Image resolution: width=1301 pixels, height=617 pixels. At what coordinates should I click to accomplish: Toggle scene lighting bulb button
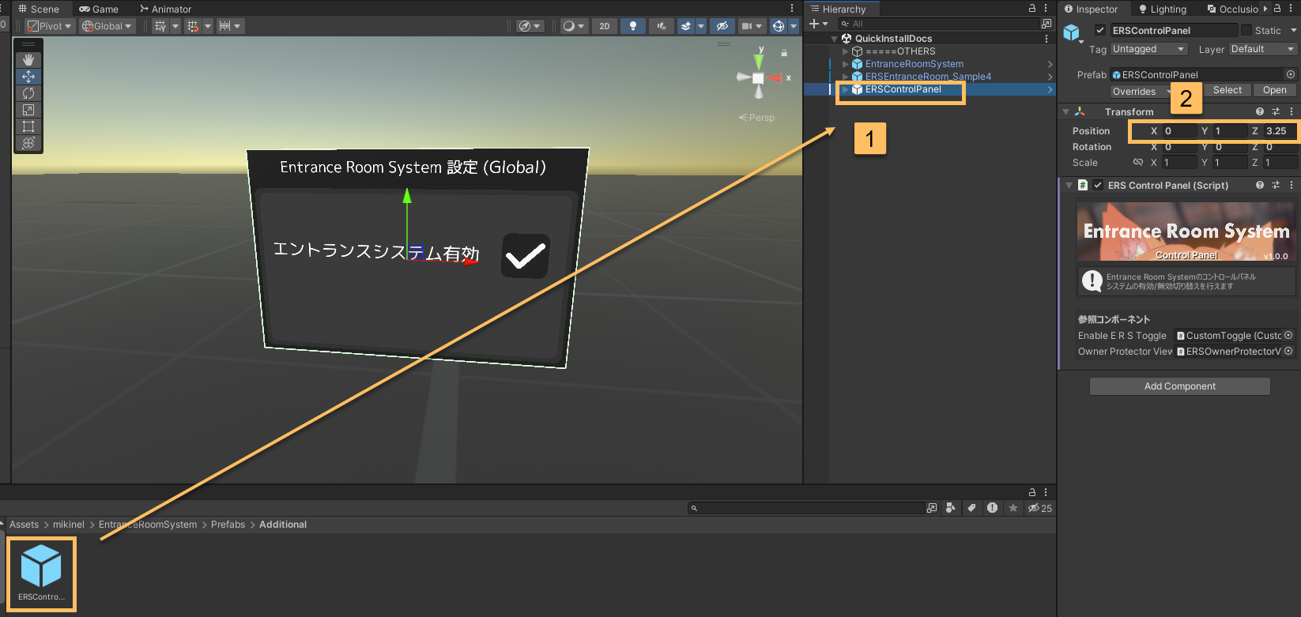pos(632,26)
